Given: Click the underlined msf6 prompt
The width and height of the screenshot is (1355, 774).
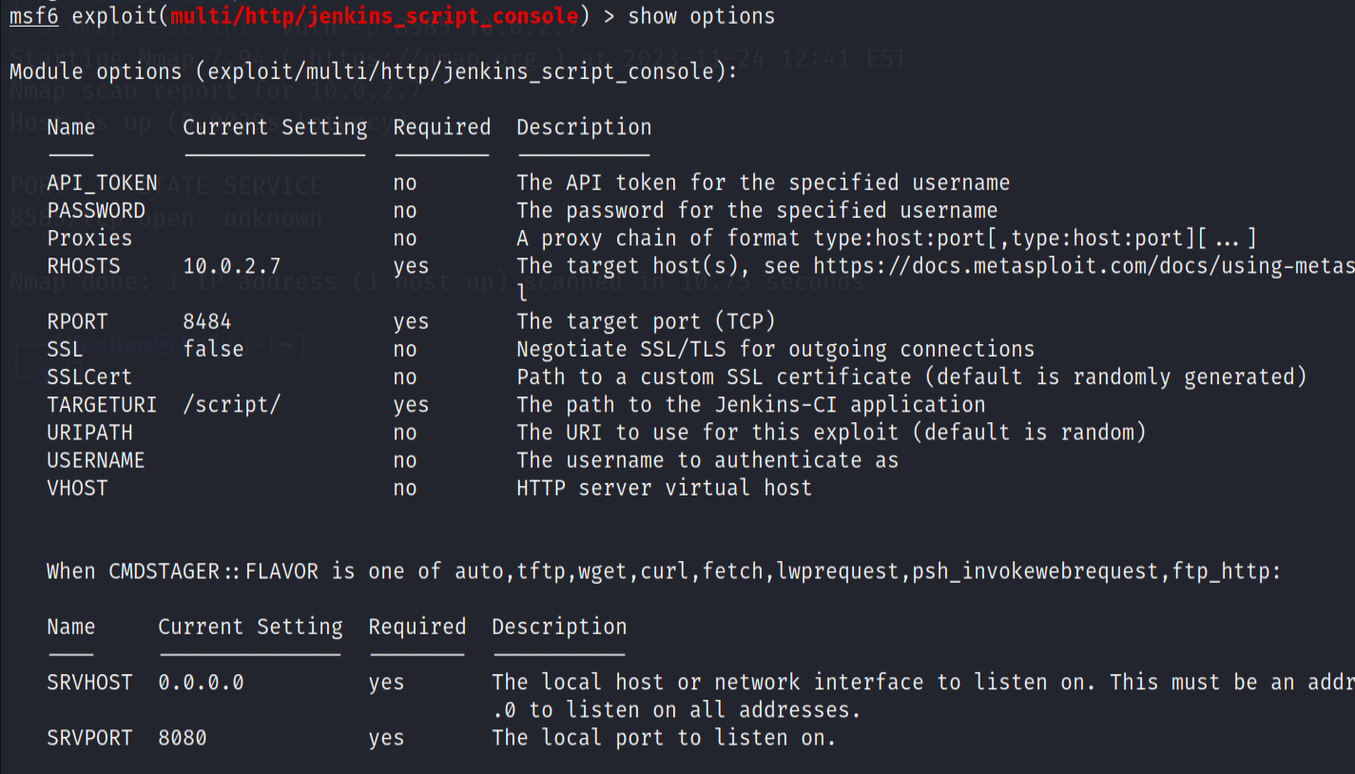Looking at the screenshot, I should click(33, 16).
